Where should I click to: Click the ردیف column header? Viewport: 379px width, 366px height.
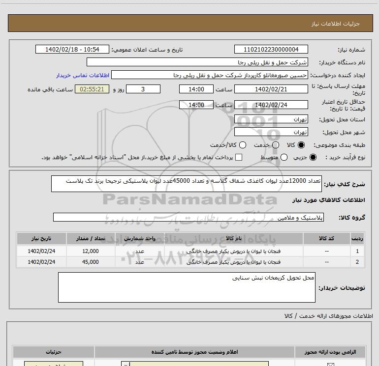[357, 238]
